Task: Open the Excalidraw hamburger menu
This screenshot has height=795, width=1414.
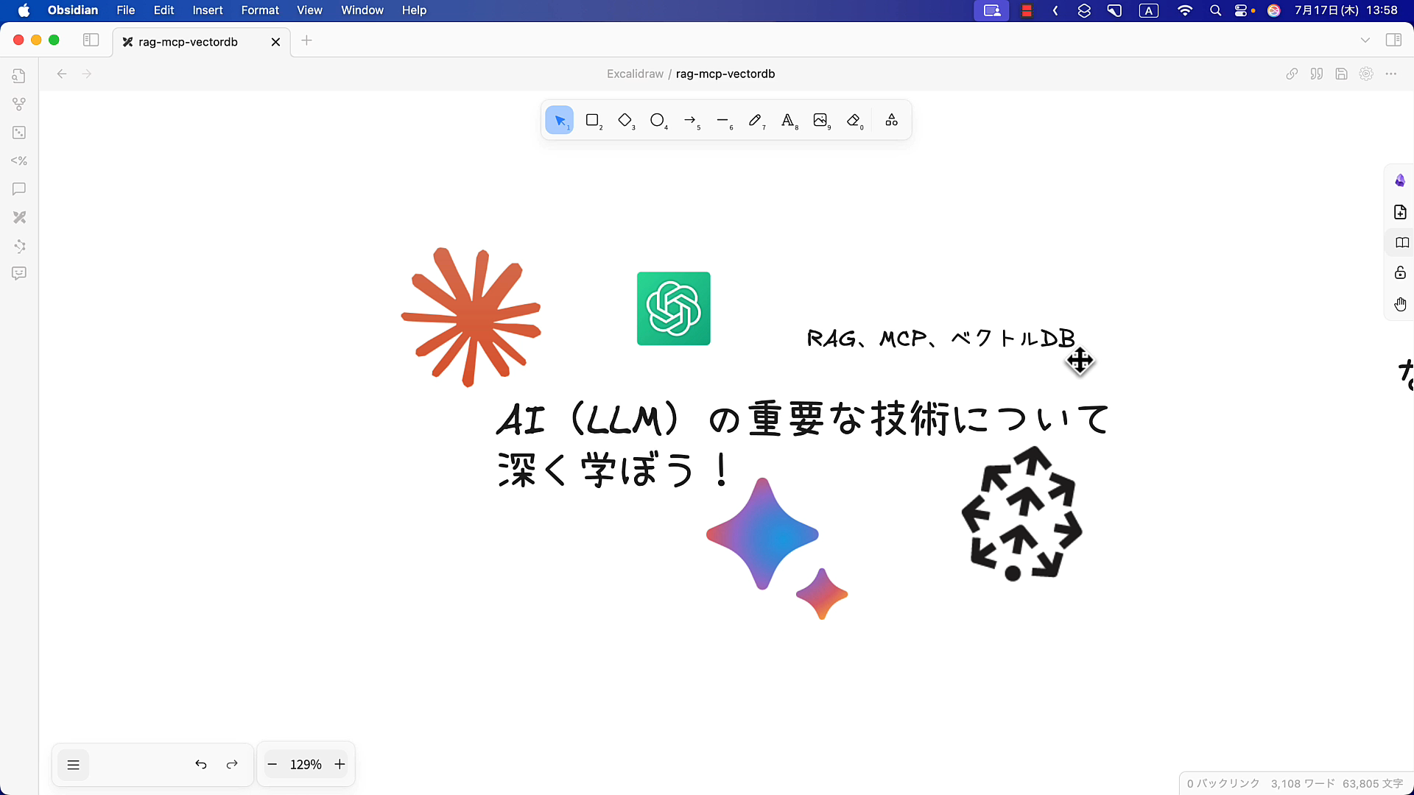Action: [73, 765]
